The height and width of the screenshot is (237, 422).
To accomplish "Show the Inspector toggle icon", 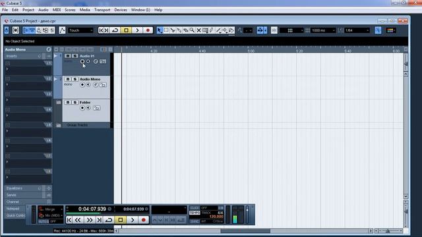I will (26, 30).
